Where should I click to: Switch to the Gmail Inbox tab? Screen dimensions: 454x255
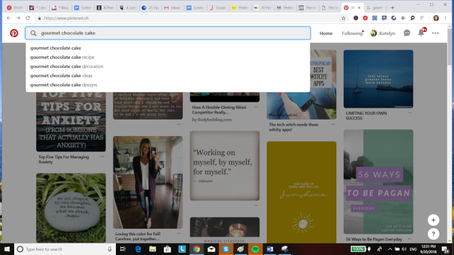pos(172,8)
